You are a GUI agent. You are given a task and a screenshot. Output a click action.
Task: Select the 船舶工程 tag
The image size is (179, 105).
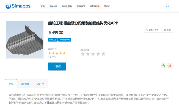pos(53,40)
